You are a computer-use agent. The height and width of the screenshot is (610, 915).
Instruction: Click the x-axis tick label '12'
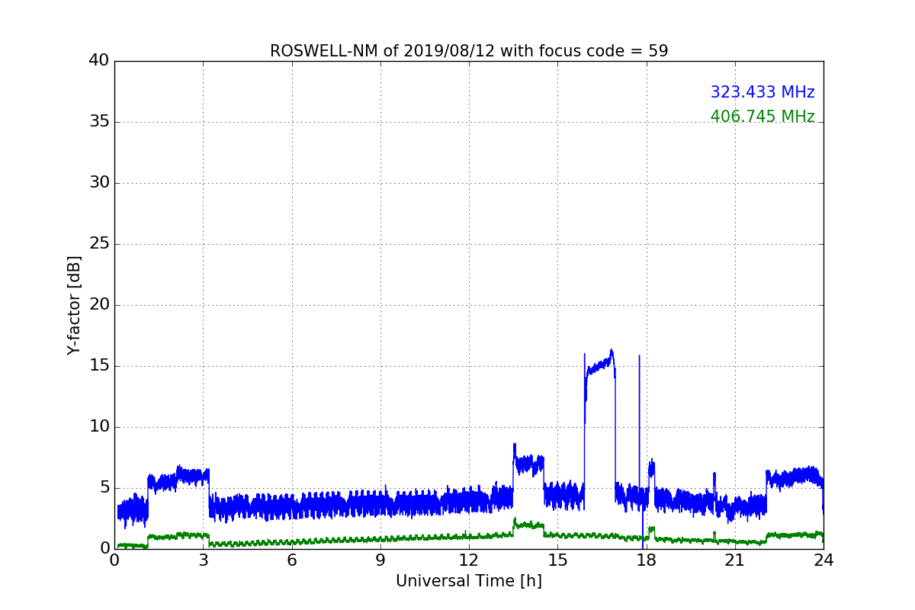(469, 560)
